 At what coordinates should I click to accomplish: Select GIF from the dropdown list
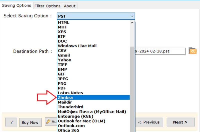93,74
